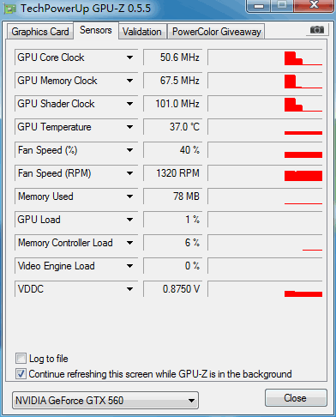Uncheck Continue refreshing in background option
The width and height of the screenshot is (336, 417).
click(x=21, y=374)
